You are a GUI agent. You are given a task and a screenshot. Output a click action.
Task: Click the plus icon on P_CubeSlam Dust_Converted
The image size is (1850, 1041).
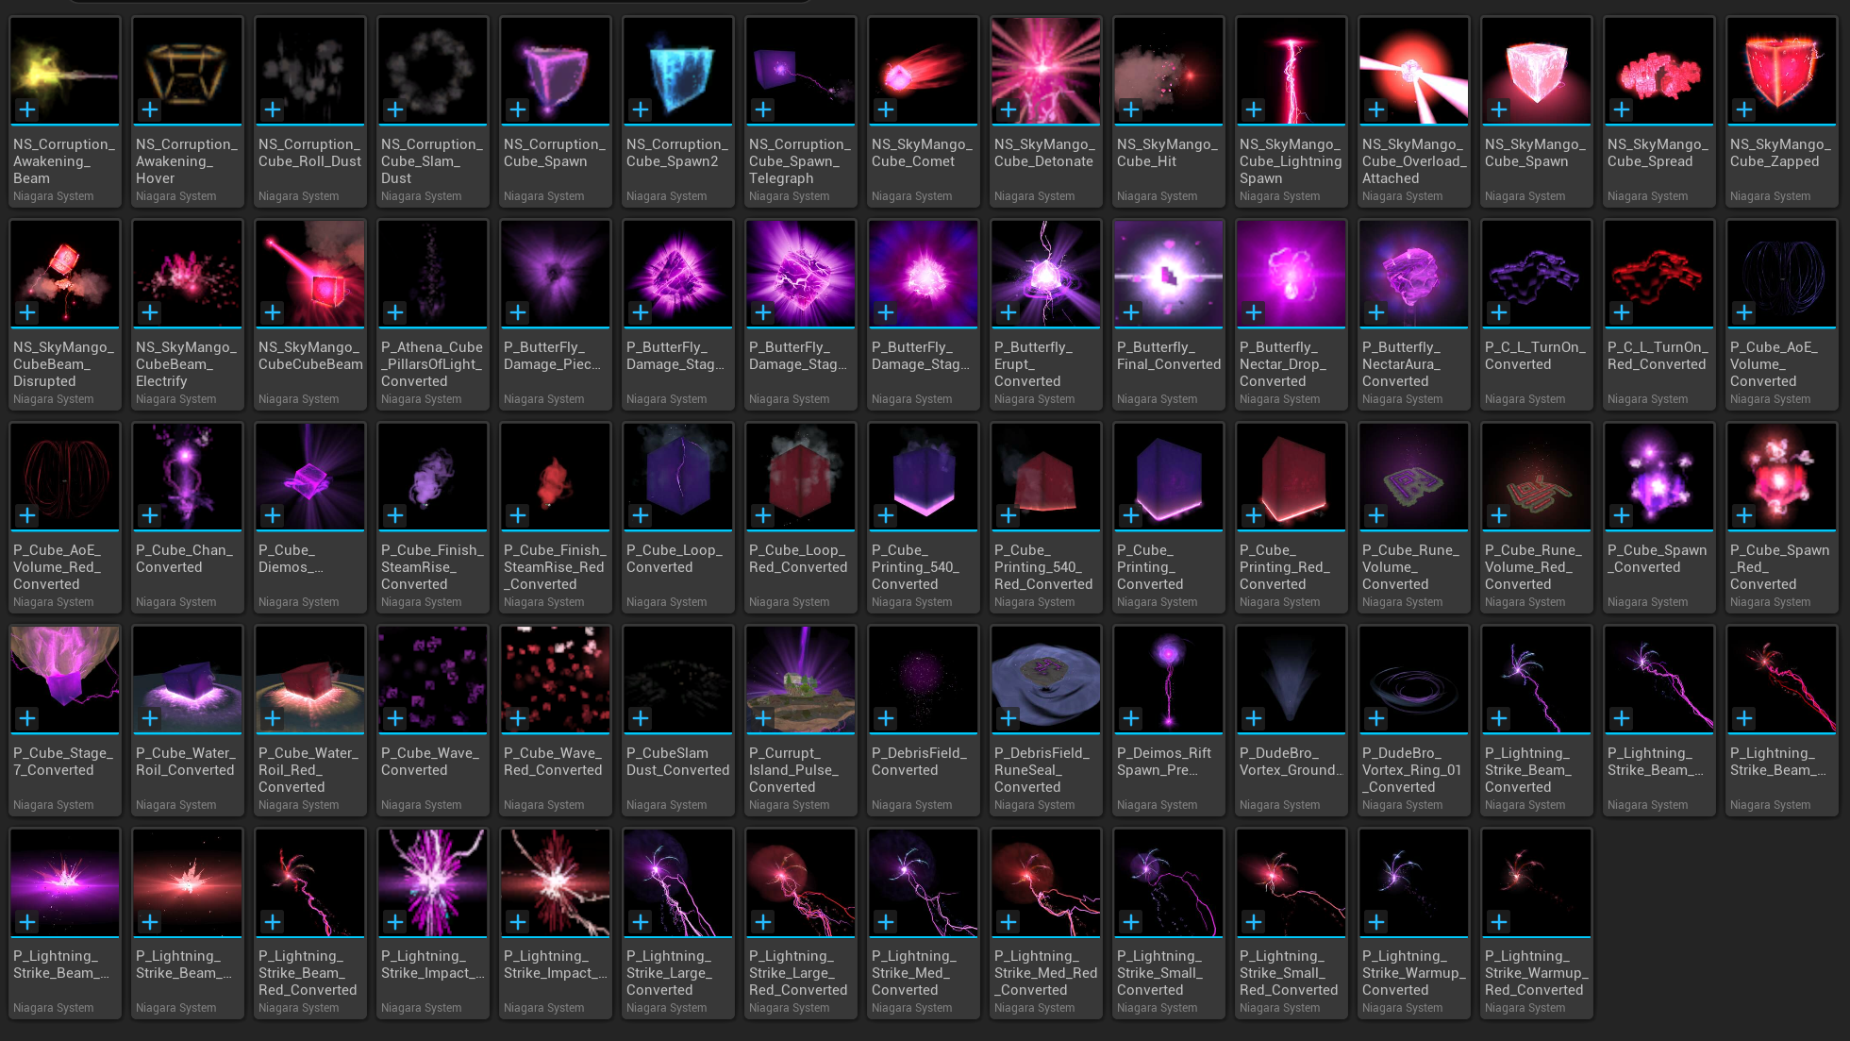coord(641,718)
